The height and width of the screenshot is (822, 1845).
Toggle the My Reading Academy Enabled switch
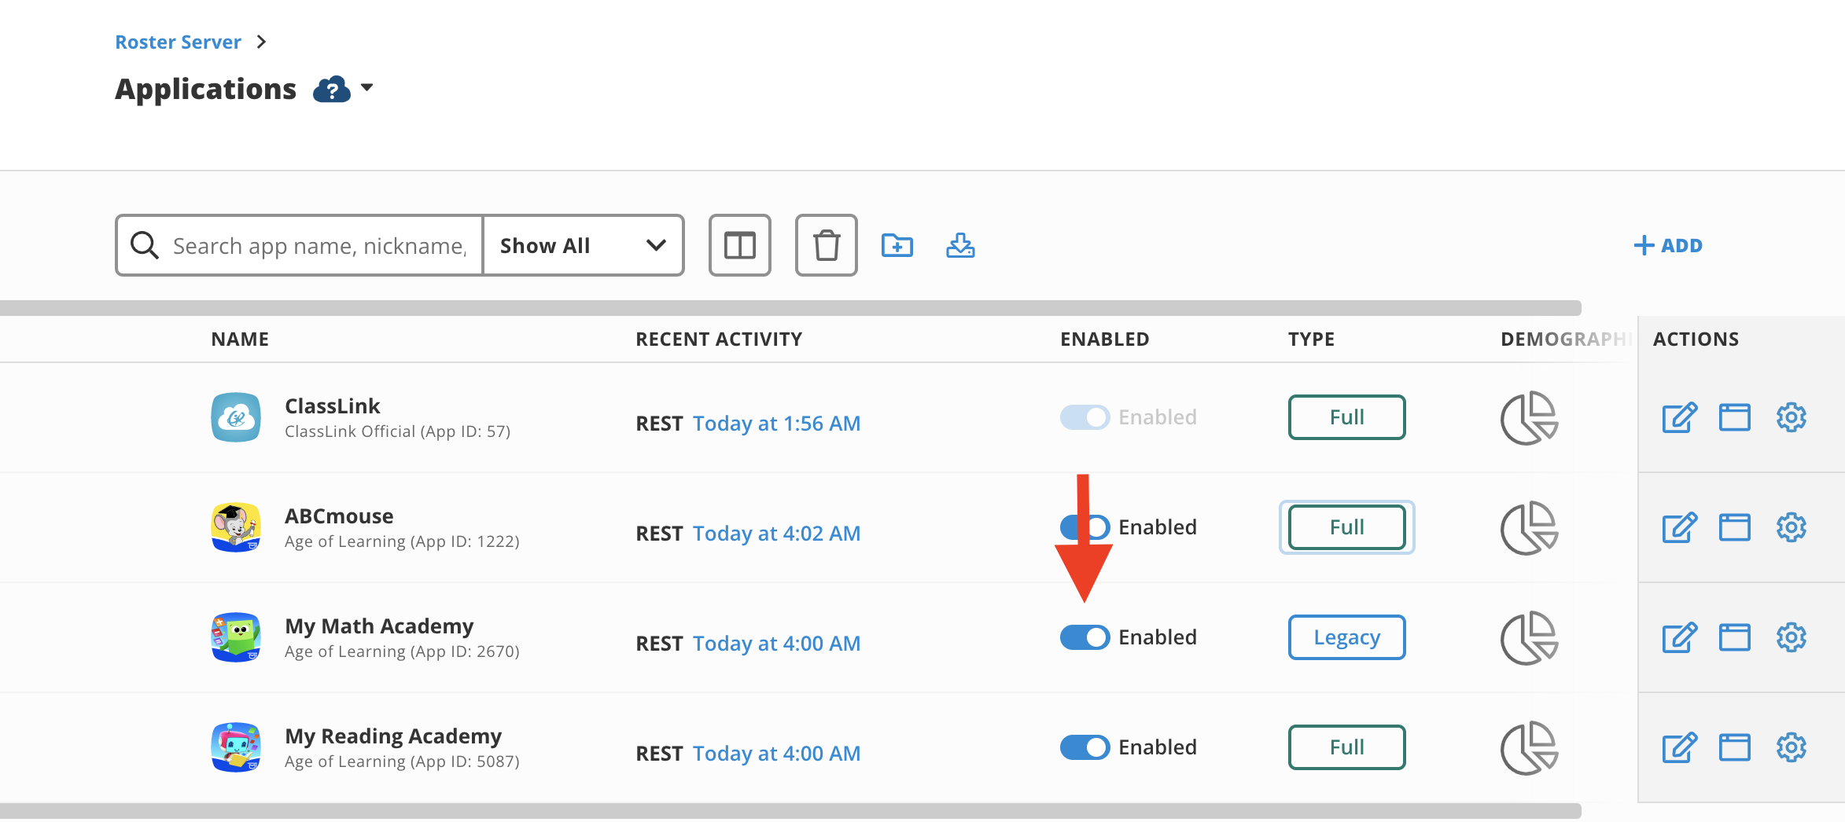click(1085, 747)
